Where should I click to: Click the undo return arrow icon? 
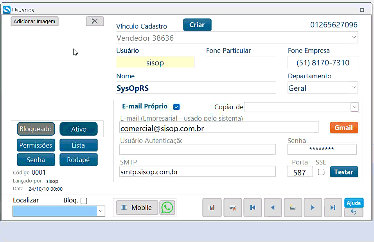354,212
